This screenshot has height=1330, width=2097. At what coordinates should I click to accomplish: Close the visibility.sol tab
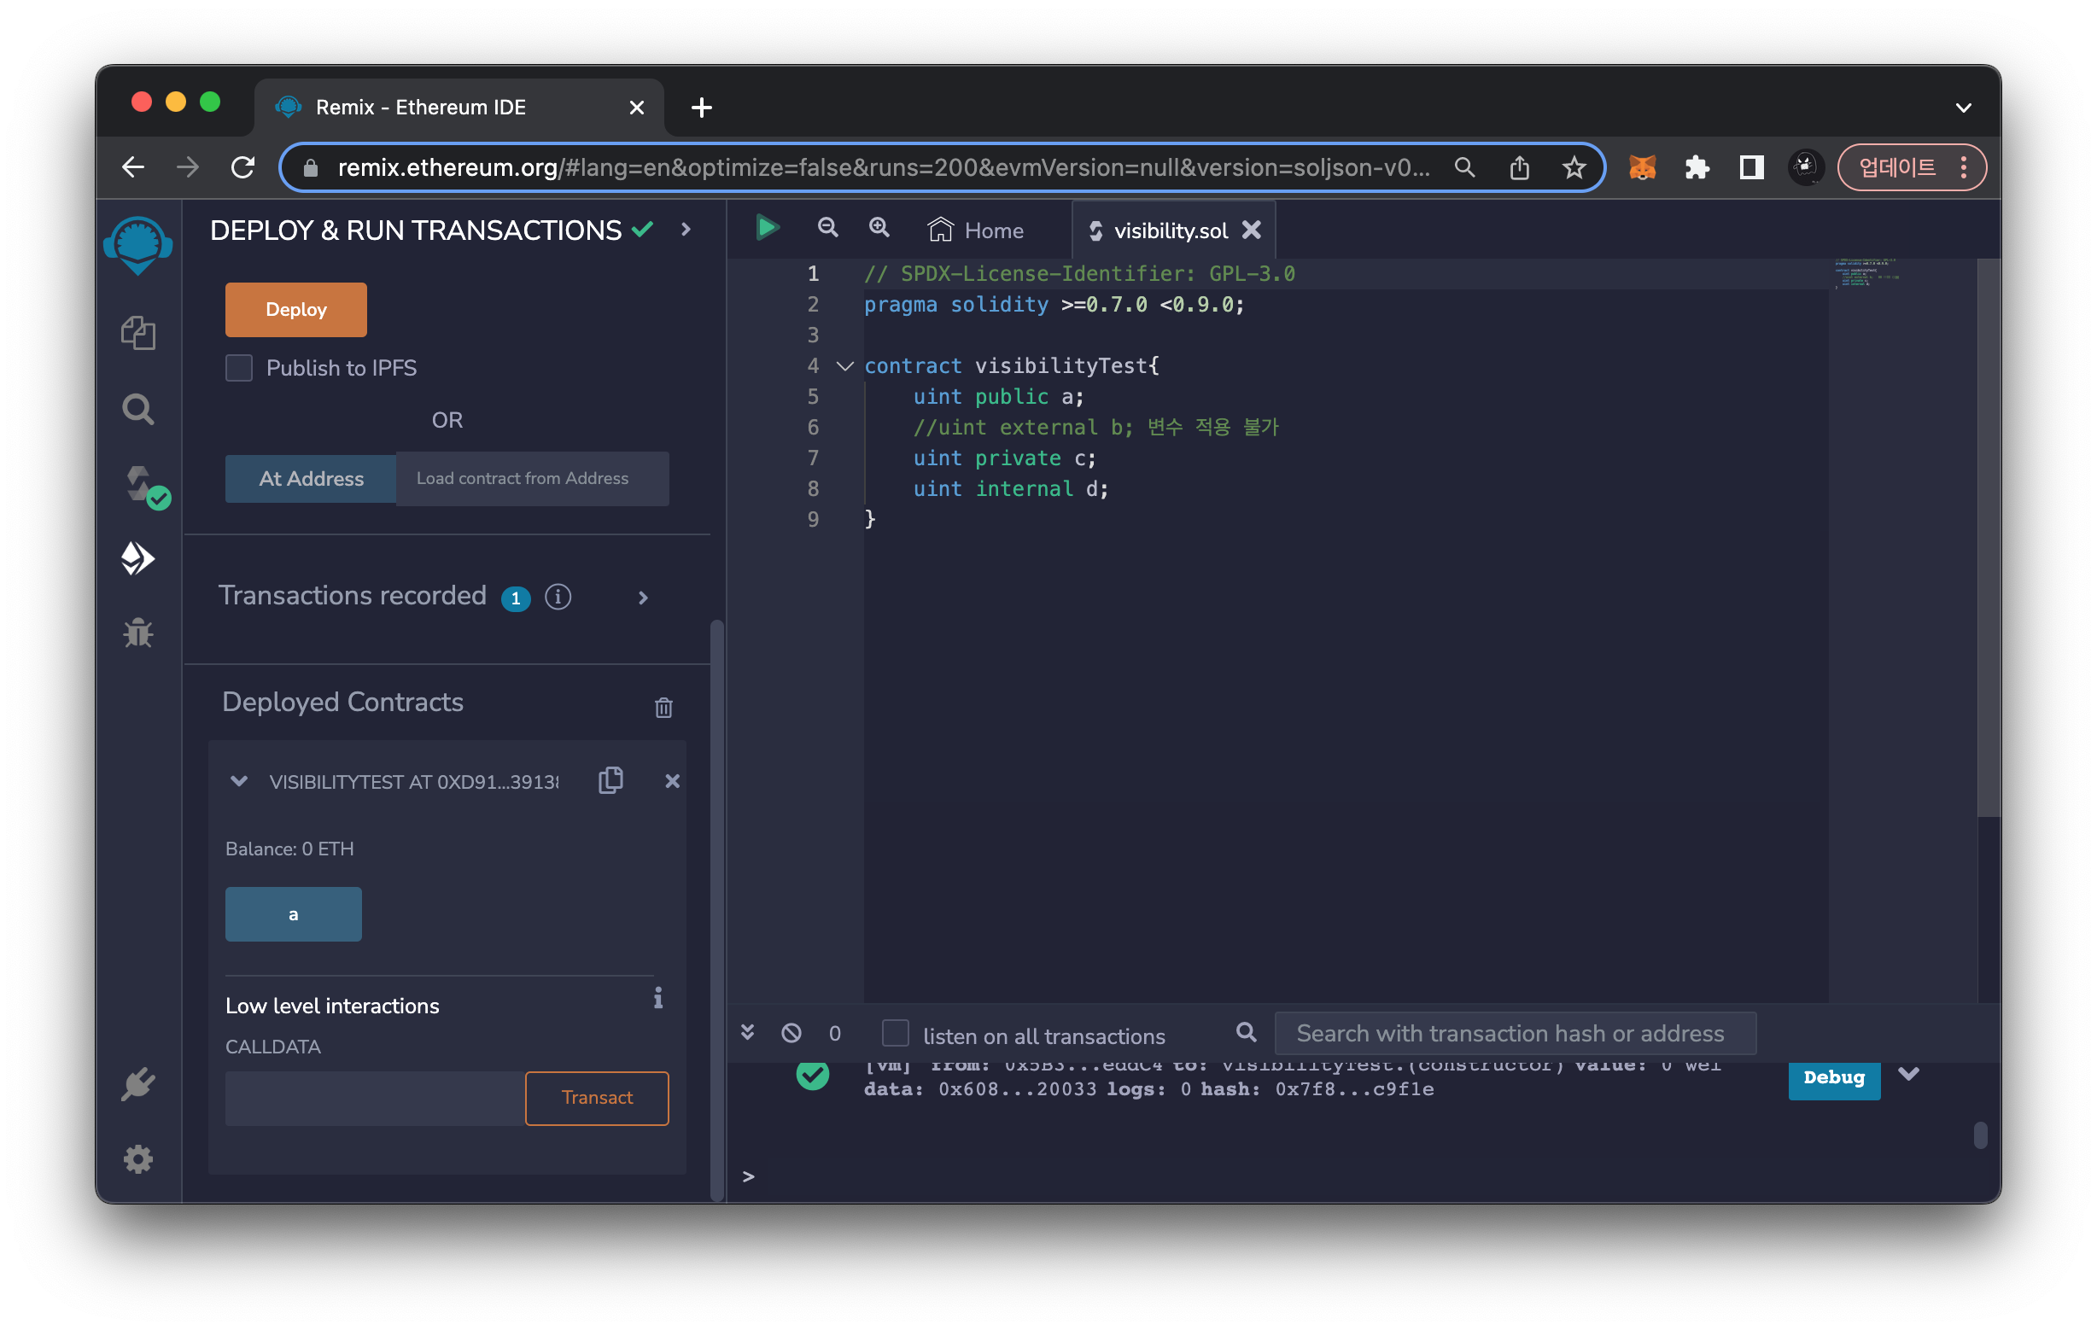[1252, 230]
